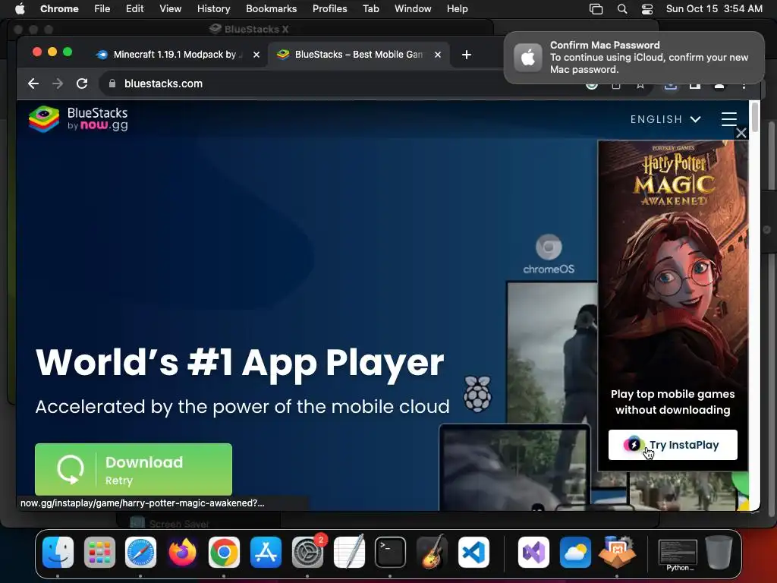Close the BlueStacks tab
777x583 pixels.
click(438, 55)
